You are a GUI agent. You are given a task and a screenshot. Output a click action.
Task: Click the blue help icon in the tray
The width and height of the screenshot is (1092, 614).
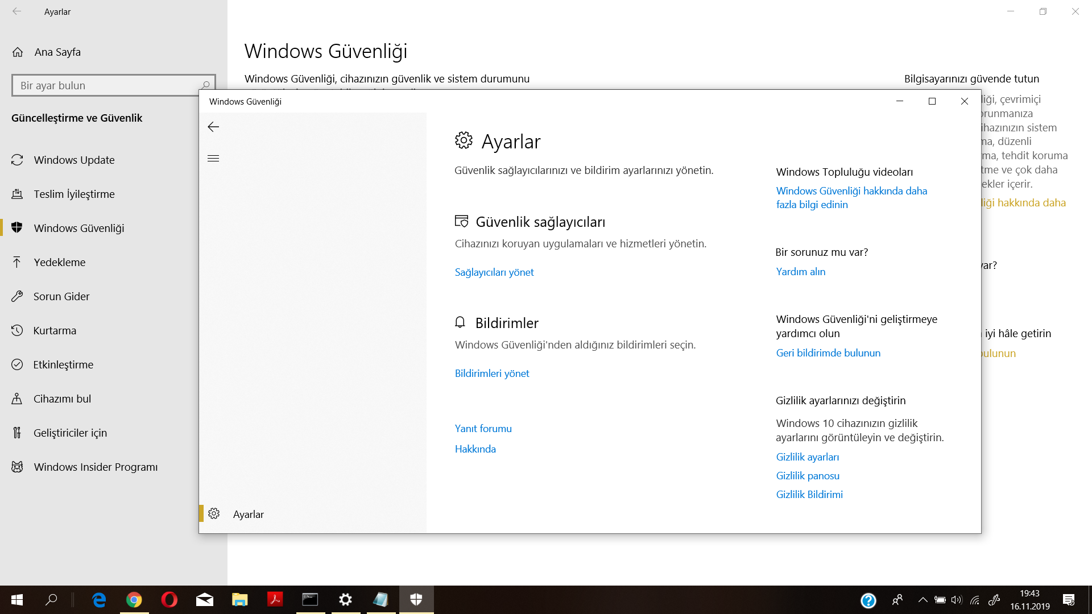(868, 600)
